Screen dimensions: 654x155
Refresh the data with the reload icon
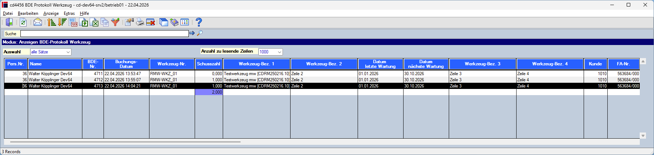tap(23, 23)
